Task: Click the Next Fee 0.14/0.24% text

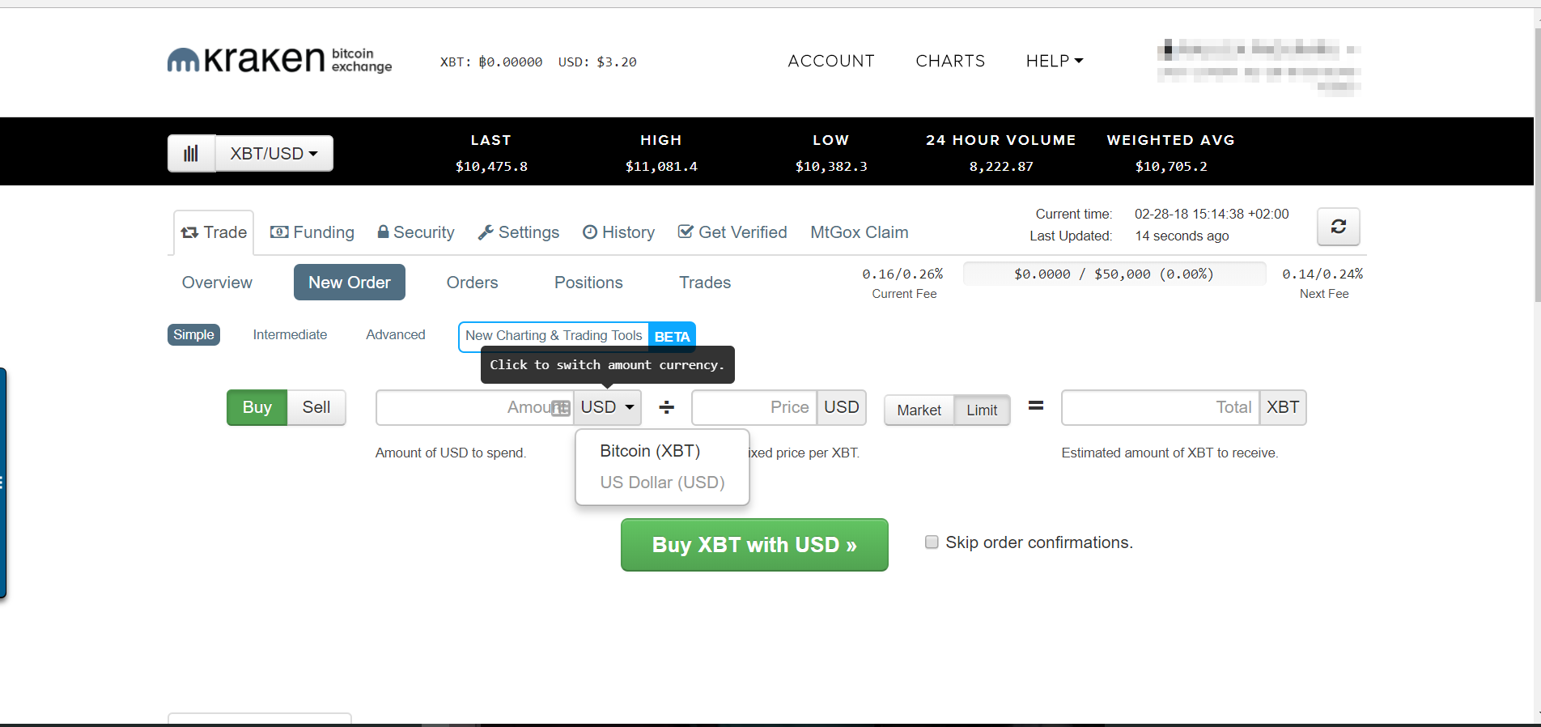Action: click(1323, 274)
